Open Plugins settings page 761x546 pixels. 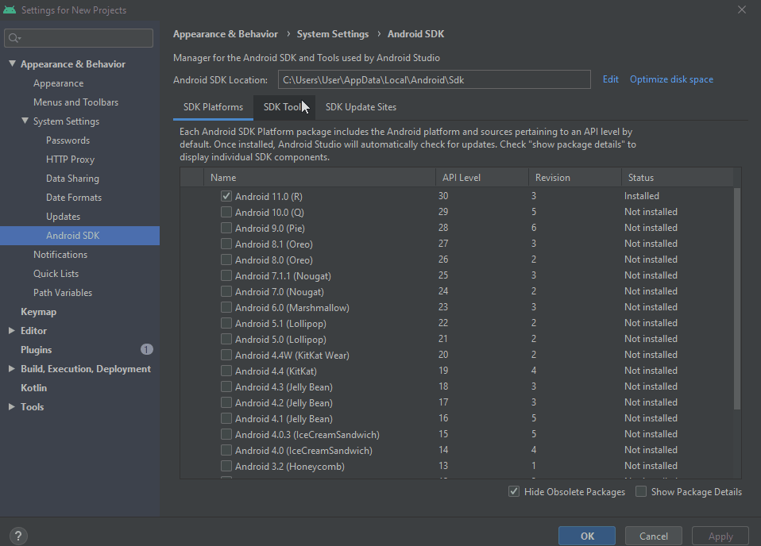(x=36, y=350)
